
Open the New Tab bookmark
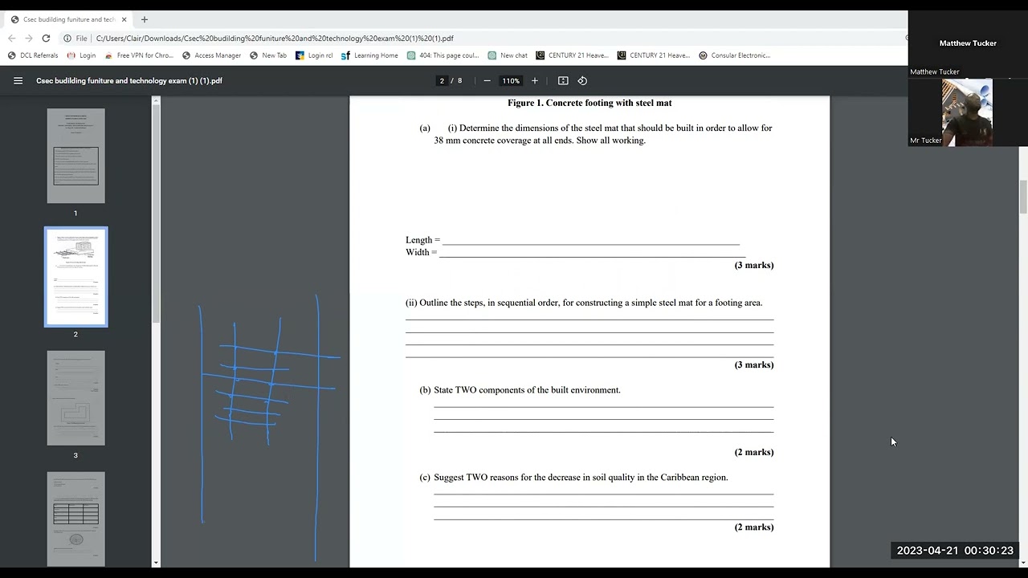click(x=268, y=55)
